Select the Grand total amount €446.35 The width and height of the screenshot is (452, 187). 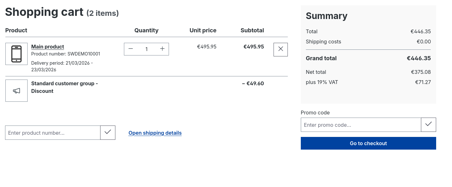(x=419, y=58)
